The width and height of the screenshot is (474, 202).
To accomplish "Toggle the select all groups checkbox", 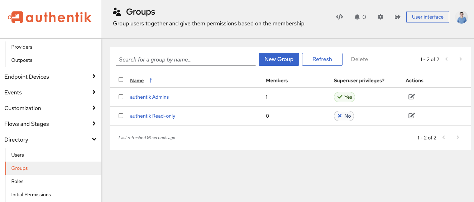I will click(x=121, y=80).
